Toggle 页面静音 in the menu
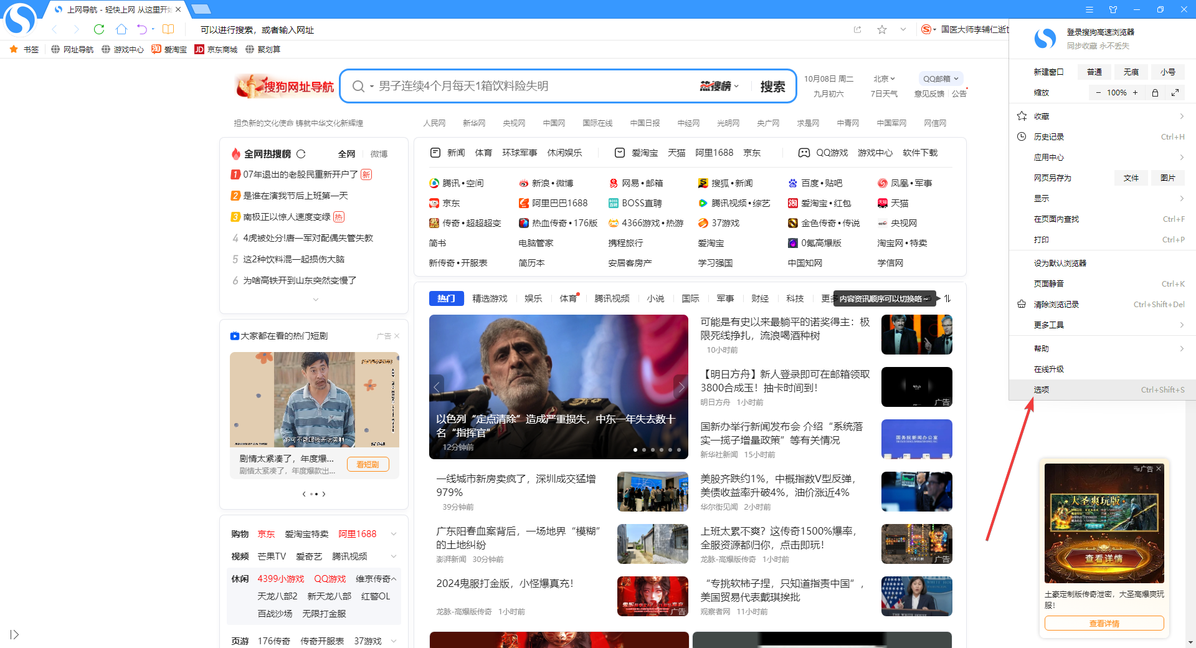1196x648 pixels. pyautogui.click(x=1103, y=283)
